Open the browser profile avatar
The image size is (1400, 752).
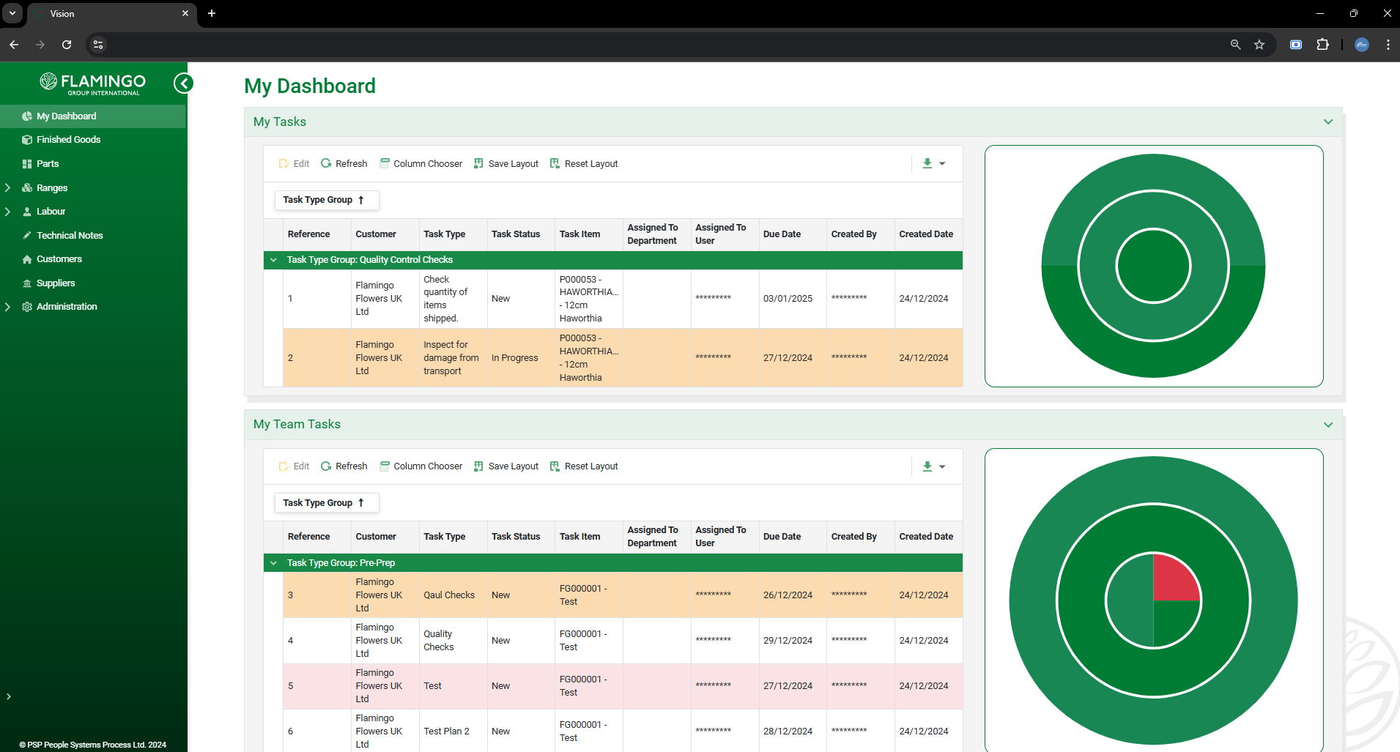coord(1362,45)
